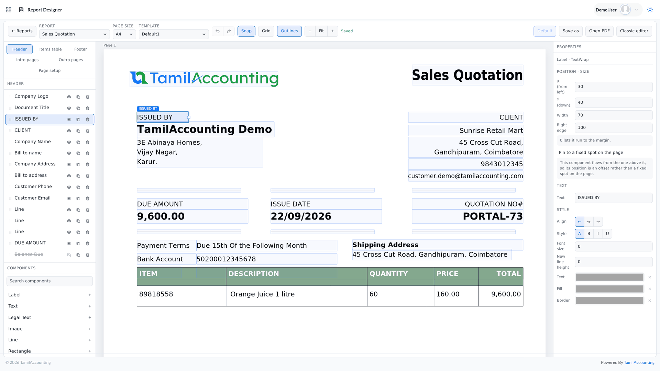
Task: Hide the Company Logo component
Action: [x=69, y=97]
